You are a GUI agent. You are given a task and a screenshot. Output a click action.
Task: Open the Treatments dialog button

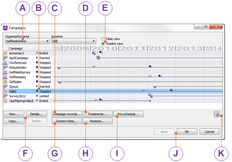(x=97, y=114)
